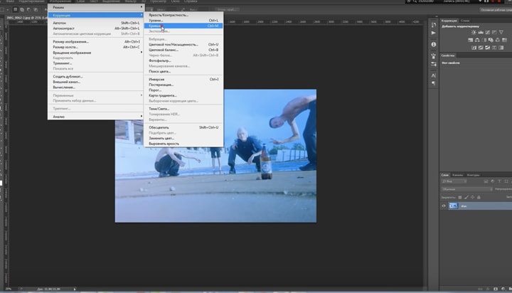Image resolution: width=512 pixels, height=293 pixels.
Task: Open Фотофильтр adjustment
Action: tap(183, 60)
